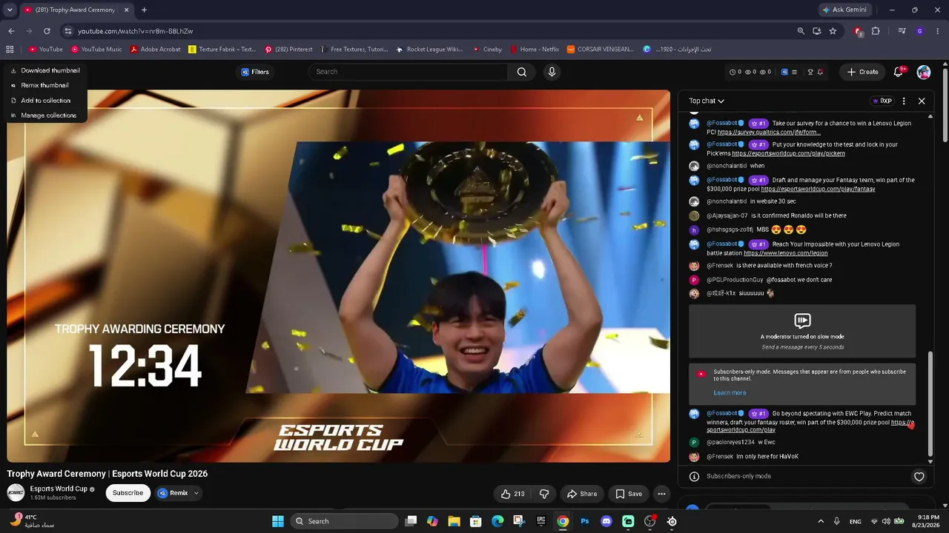
Task: Subscribe to Esports World Cup channel
Action: point(128,493)
